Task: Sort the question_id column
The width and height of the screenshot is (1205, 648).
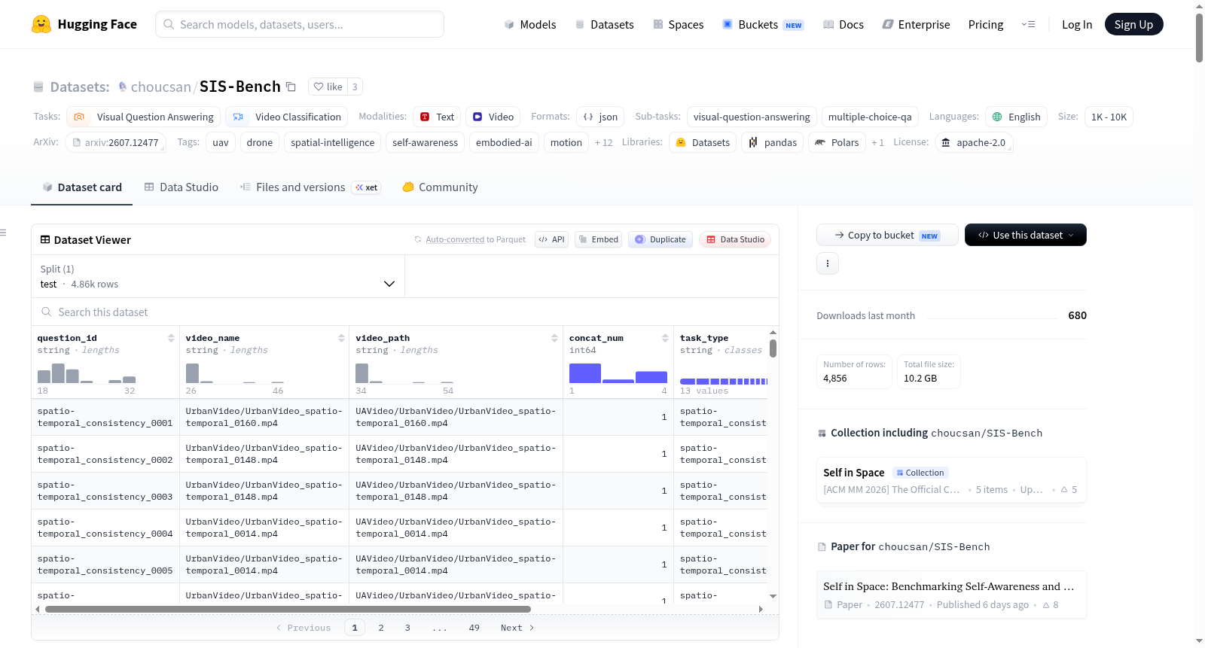Action: [x=171, y=338]
